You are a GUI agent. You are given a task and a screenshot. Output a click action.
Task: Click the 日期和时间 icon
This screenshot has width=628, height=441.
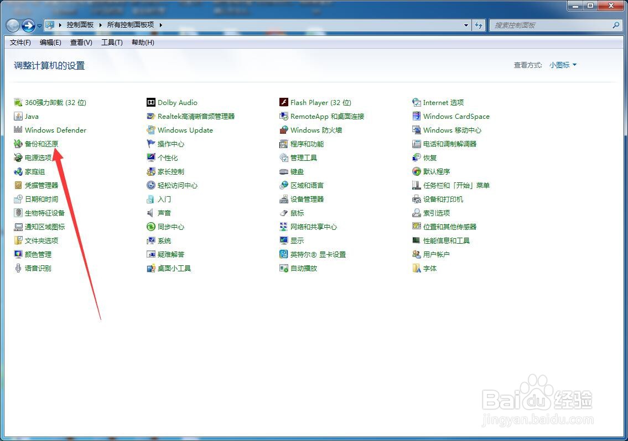(x=18, y=200)
